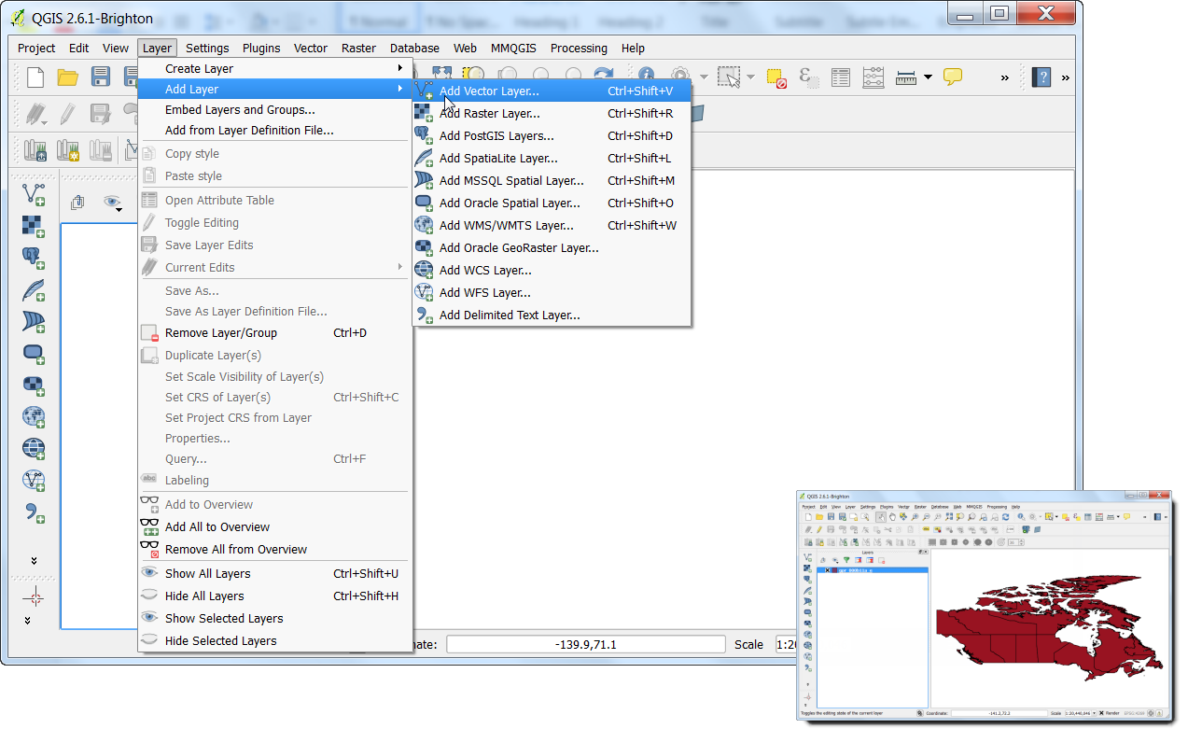Select Add Raster Layer from submenu
The image size is (1188, 729).
pyautogui.click(x=489, y=113)
